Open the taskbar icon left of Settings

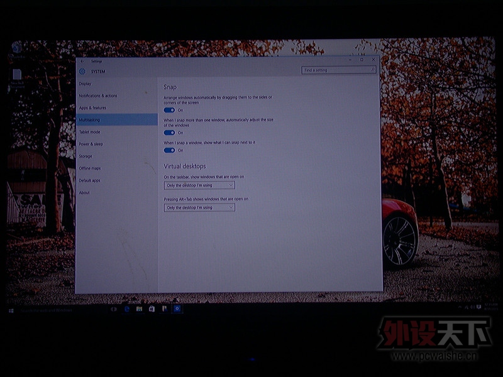pyautogui.click(x=164, y=309)
